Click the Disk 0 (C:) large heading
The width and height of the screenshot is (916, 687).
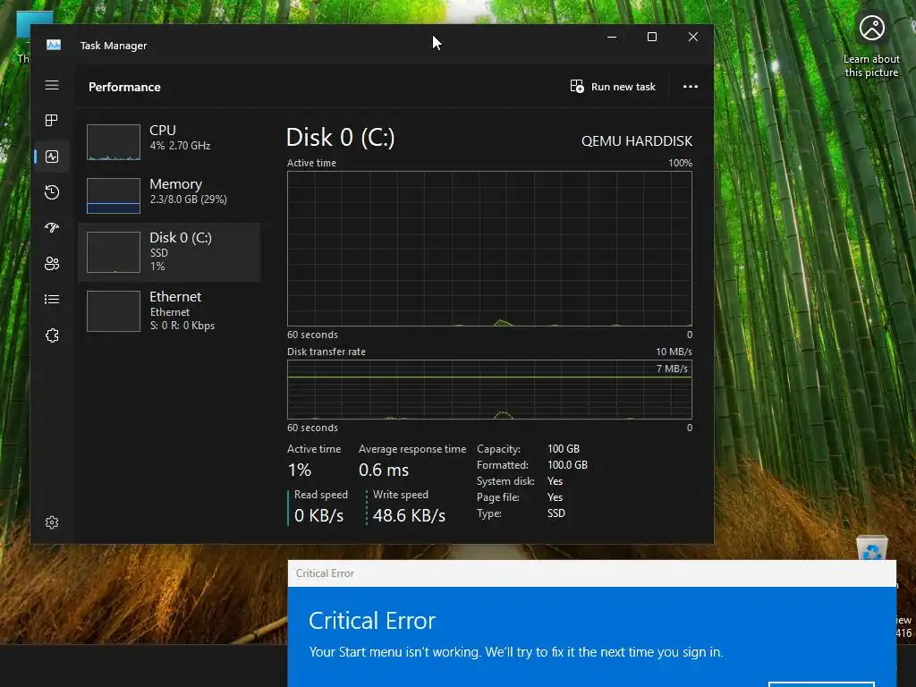[341, 138]
